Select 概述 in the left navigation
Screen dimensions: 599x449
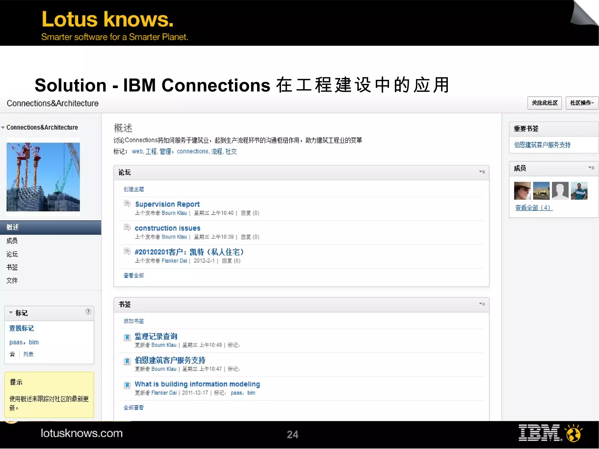pos(51,228)
